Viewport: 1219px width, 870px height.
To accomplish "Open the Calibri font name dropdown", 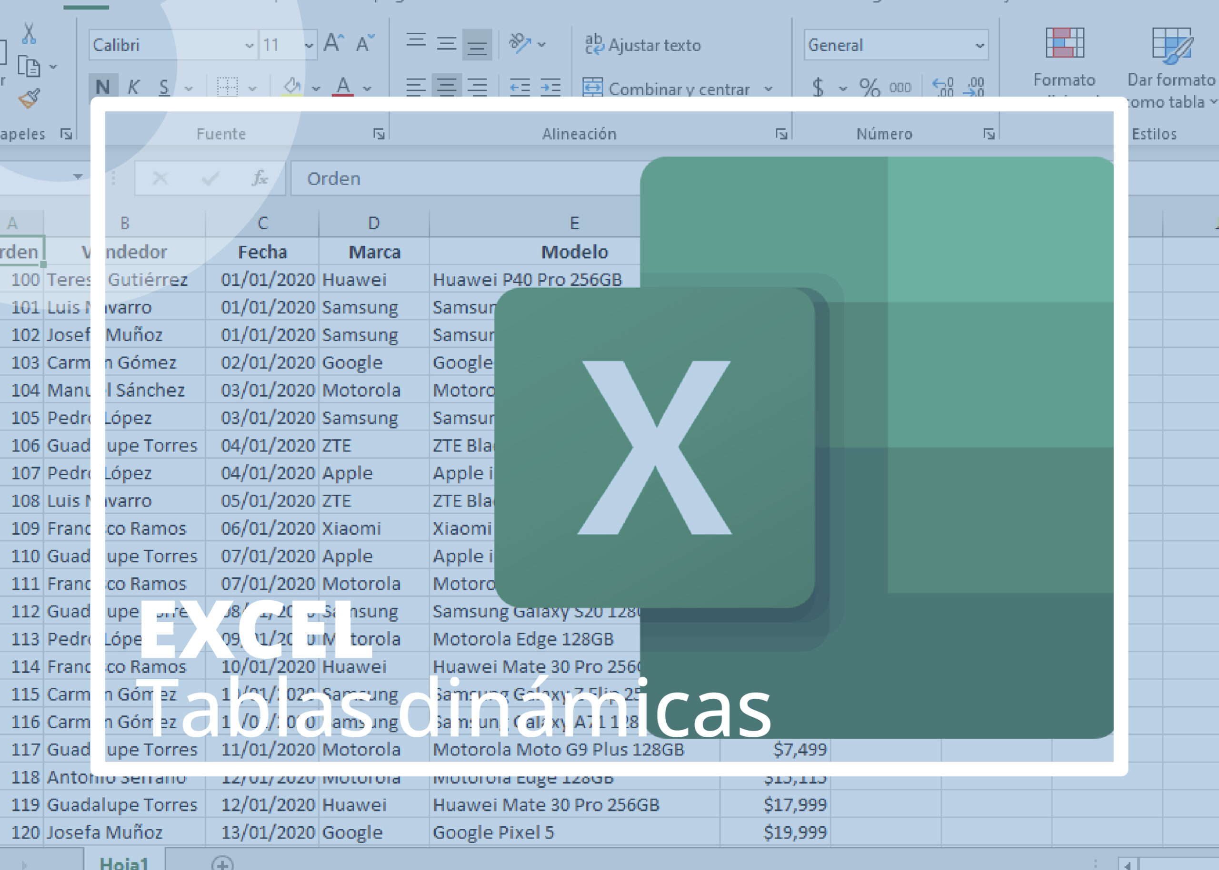I will click(x=249, y=45).
